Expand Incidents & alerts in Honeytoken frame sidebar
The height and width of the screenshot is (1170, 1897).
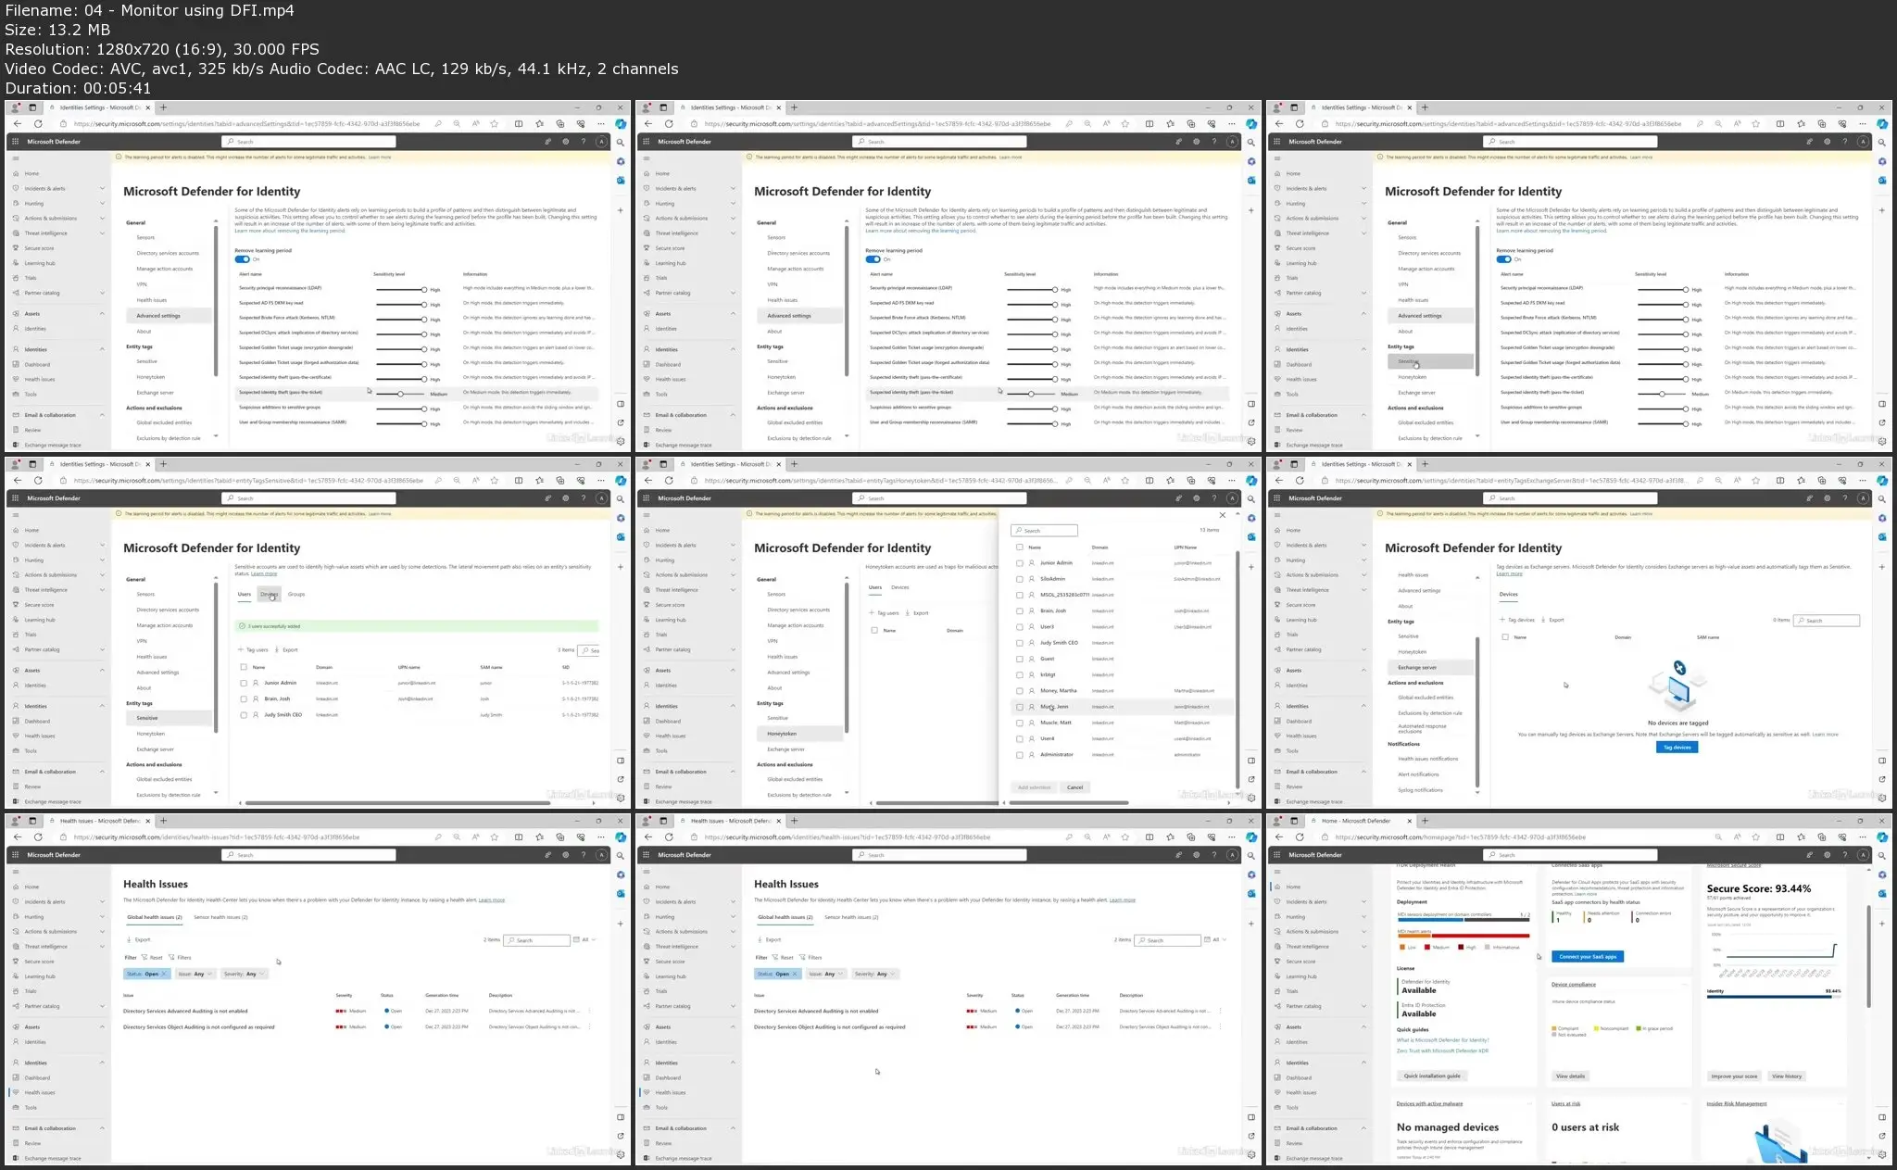[733, 546]
